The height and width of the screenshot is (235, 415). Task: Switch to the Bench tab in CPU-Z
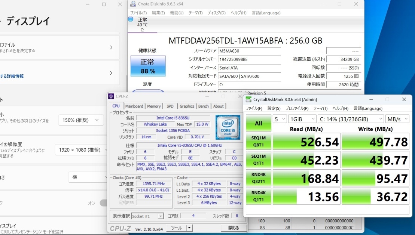pyautogui.click(x=203, y=106)
